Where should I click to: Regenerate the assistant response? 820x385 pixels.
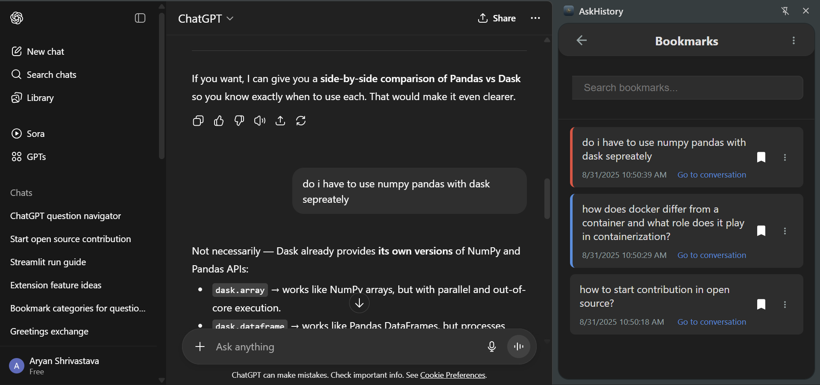coord(301,121)
